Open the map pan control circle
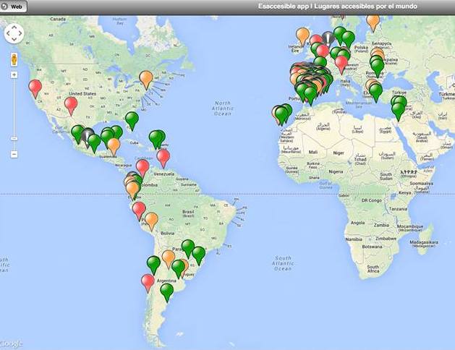Viewport: 455px width, 350px height. pyautogui.click(x=14, y=34)
